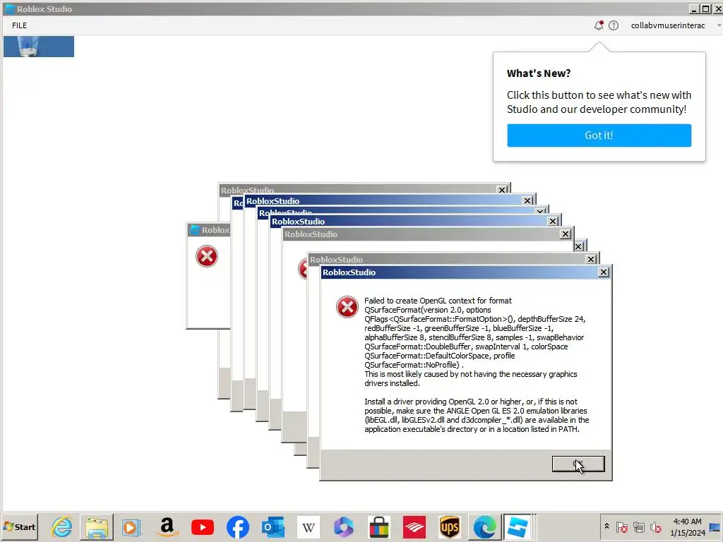Open the Bank of America taskbar shortcut
The height and width of the screenshot is (542, 723).
tap(414, 526)
